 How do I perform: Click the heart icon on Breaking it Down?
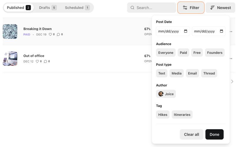tap(50, 35)
